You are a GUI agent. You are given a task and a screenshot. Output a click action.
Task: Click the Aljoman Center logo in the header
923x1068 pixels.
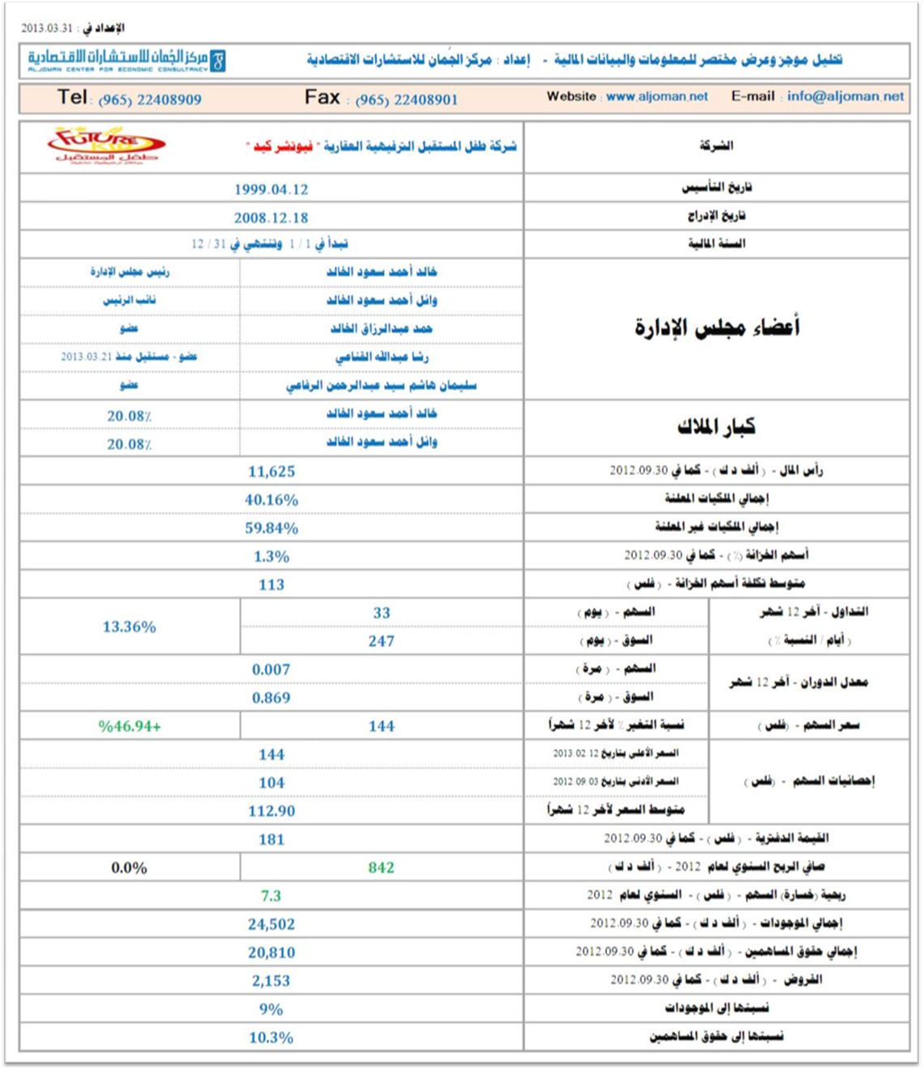pos(126,60)
